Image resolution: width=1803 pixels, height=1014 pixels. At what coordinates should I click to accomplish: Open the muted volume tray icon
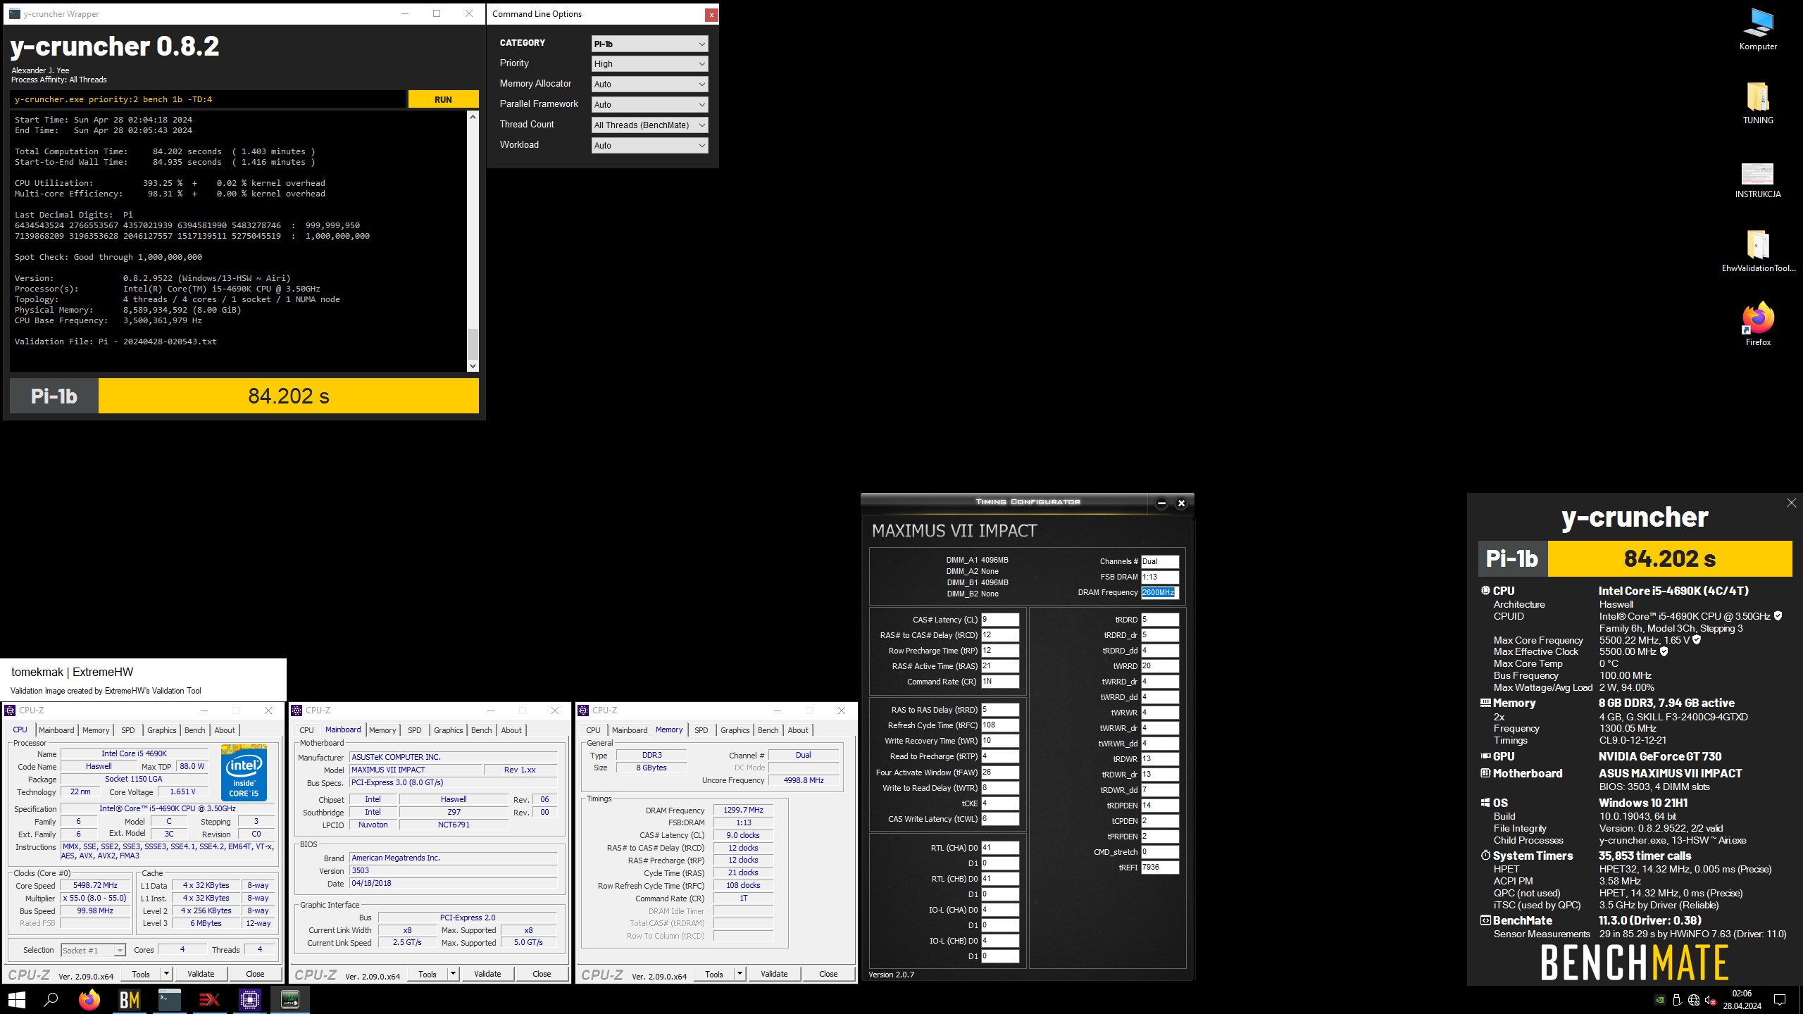1711,1000
